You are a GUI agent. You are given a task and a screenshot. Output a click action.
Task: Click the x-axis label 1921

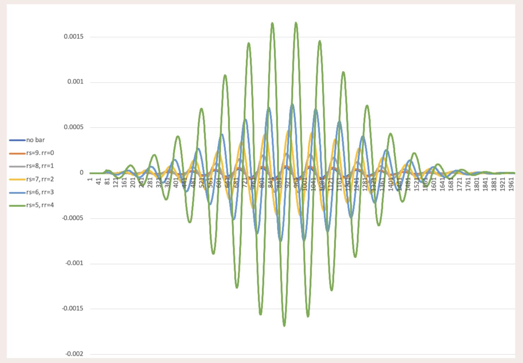[503, 184]
